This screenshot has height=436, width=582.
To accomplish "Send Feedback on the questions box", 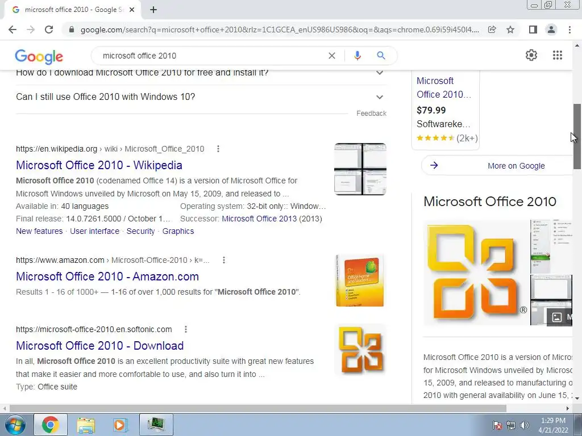I will click(x=371, y=114).
